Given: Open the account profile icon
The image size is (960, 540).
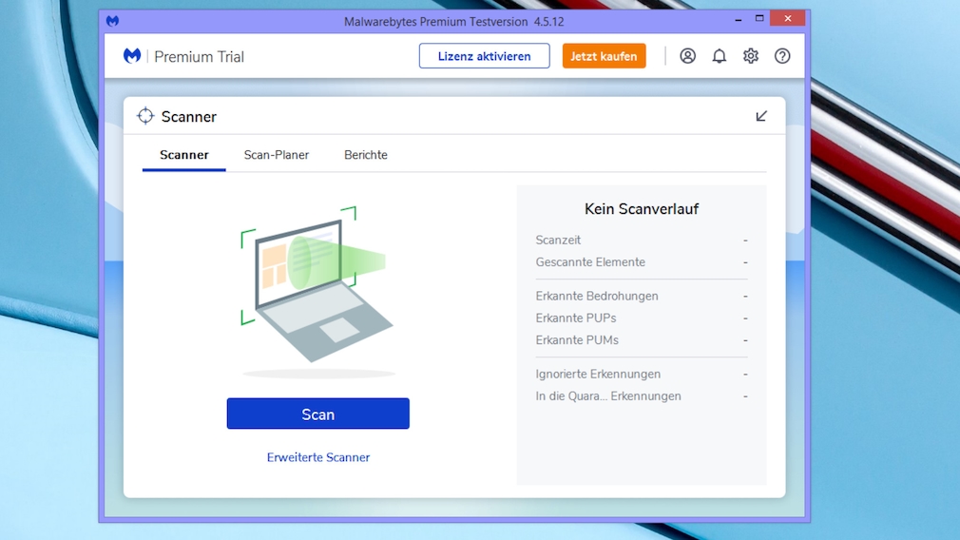Looking at the screenshot, I should click(x=687, y=56).
